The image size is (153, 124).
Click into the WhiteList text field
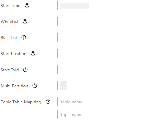point(105,21)
